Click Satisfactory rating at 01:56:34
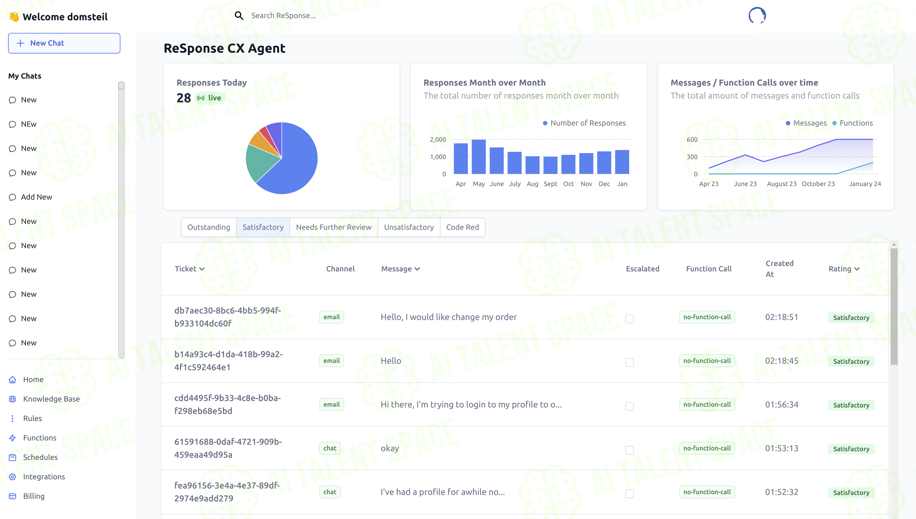The width and height of the screenshot is (916, 519). pos(851,405)
